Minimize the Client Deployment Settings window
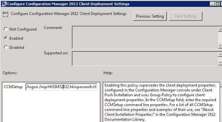 click(212, 4)
